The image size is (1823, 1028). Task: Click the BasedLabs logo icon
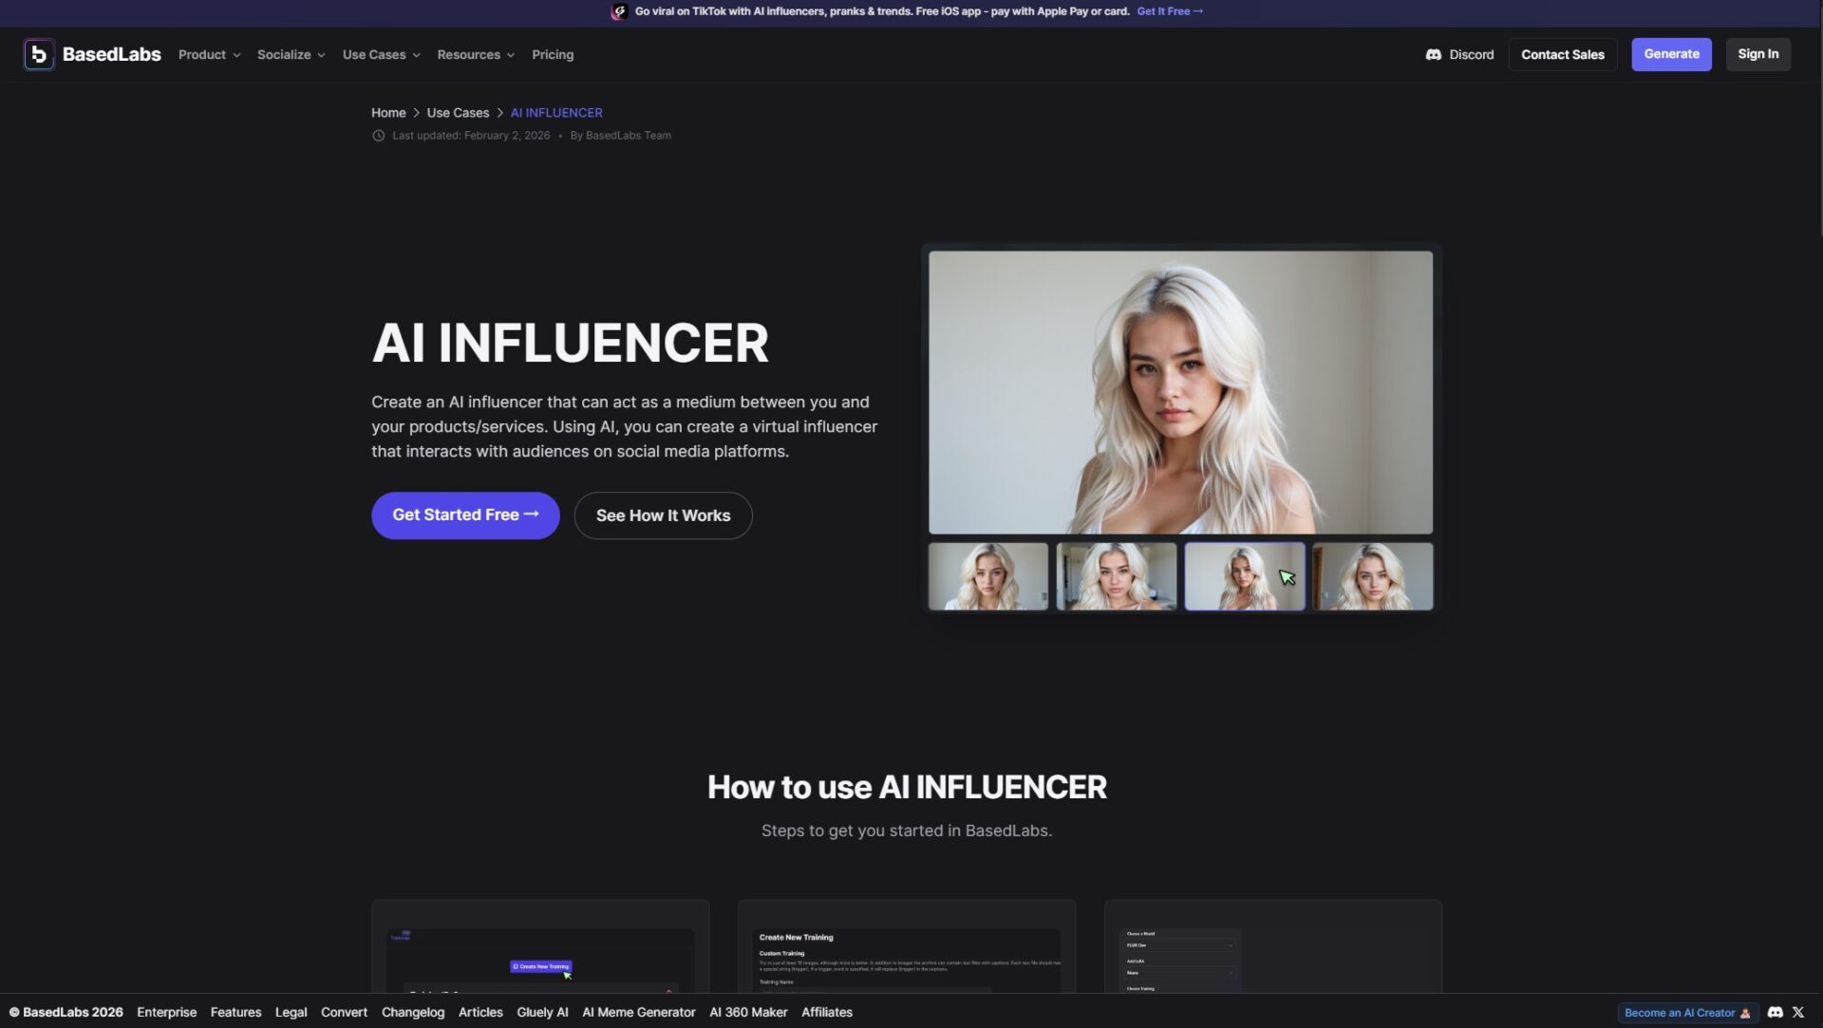pyautogui.click(x=38, y=54)
